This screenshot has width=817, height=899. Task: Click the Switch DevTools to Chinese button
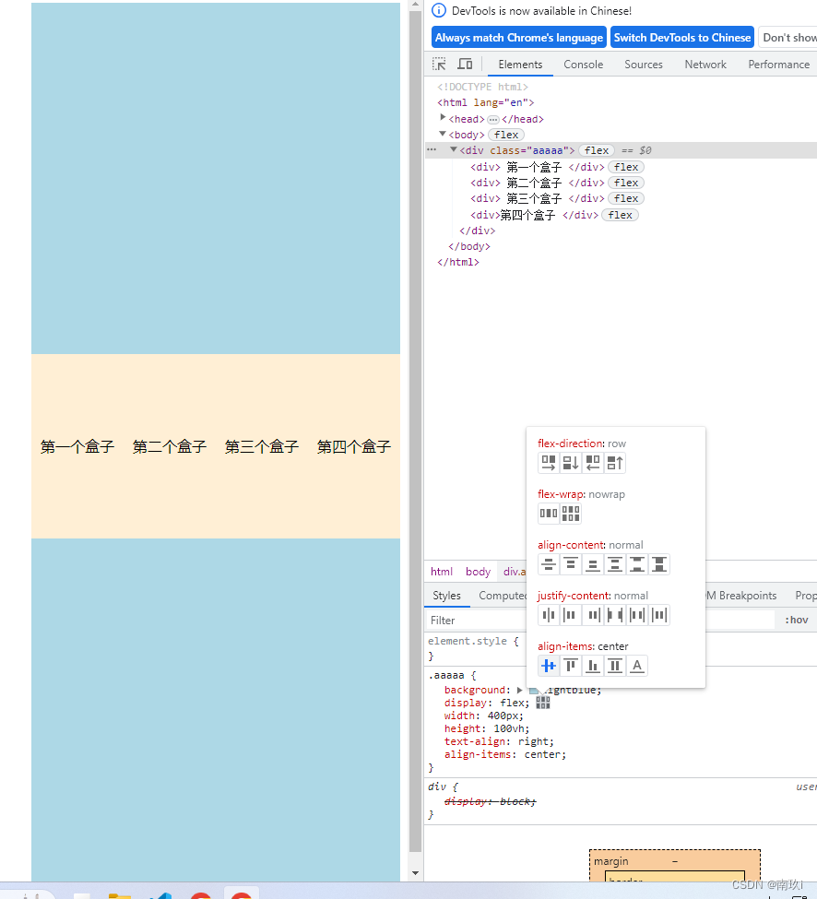[681, 37]
